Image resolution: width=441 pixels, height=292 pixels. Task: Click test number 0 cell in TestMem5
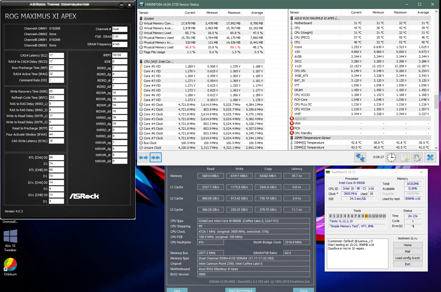pyautogui.click(x=331, y=216)
